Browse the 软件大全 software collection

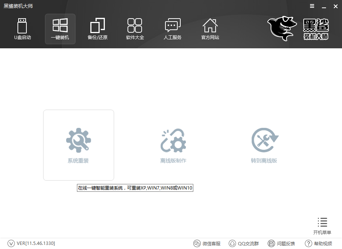pos(135,29)
